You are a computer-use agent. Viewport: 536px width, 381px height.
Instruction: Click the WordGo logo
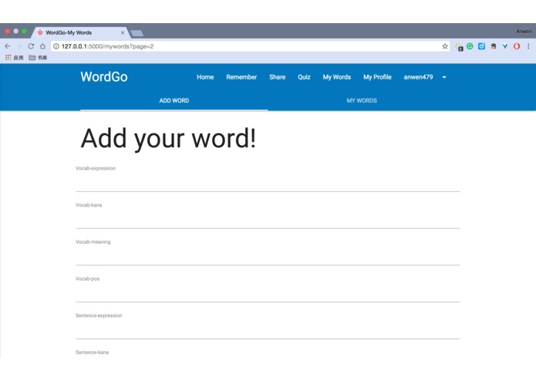104,77
